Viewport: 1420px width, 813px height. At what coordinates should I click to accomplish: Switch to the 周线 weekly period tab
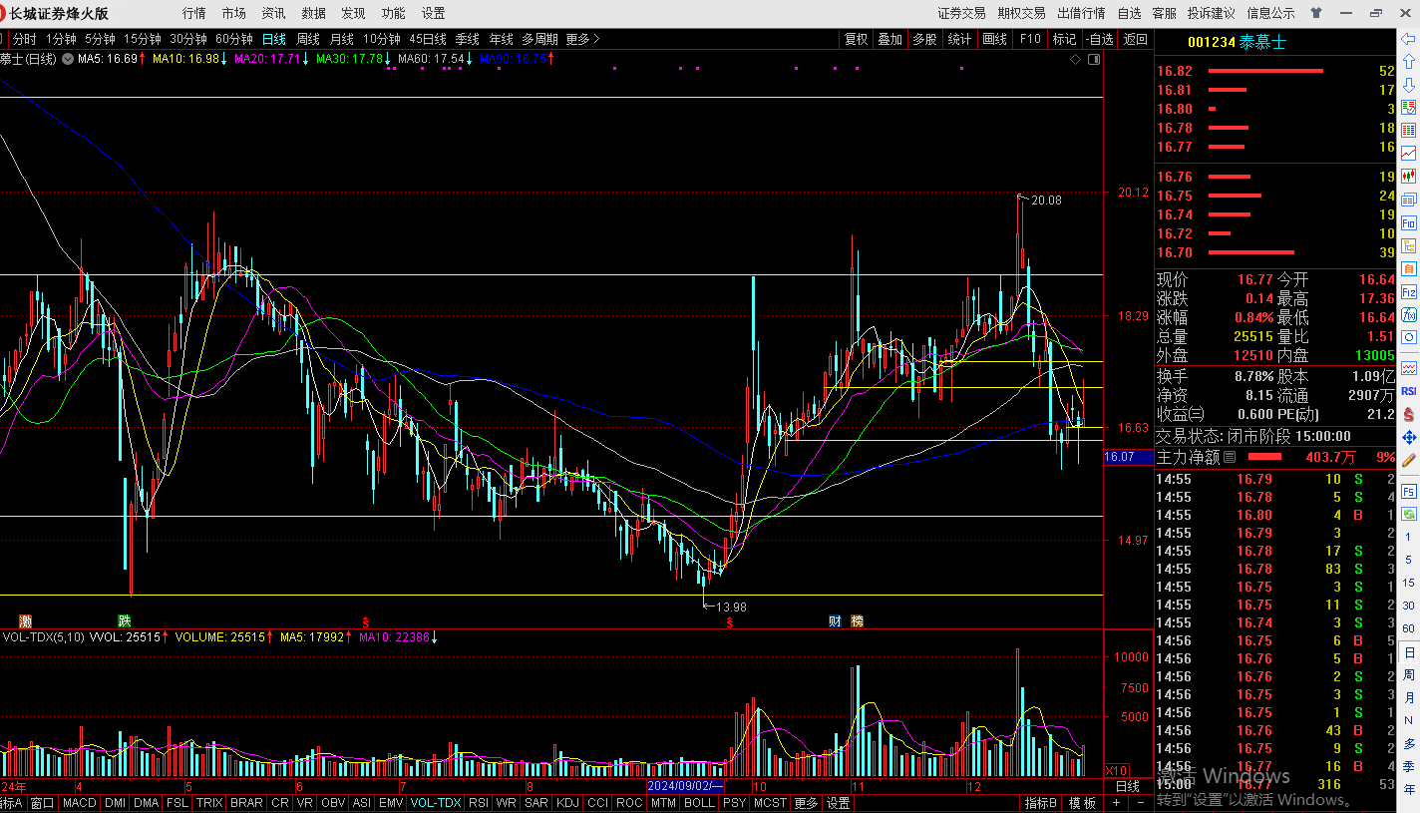click(x=308, y=39)
